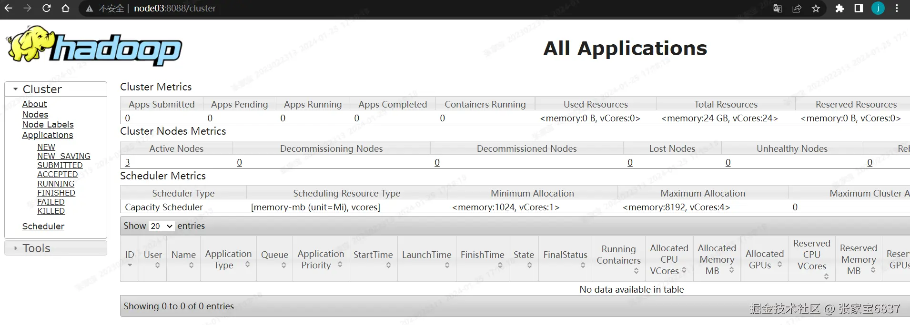
Task: Toggle the browser side panel
Action: point(859,9)
